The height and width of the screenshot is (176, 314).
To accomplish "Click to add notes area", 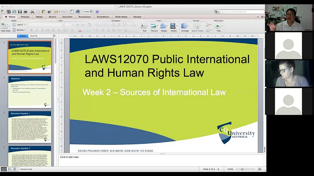I will point(162,160).
